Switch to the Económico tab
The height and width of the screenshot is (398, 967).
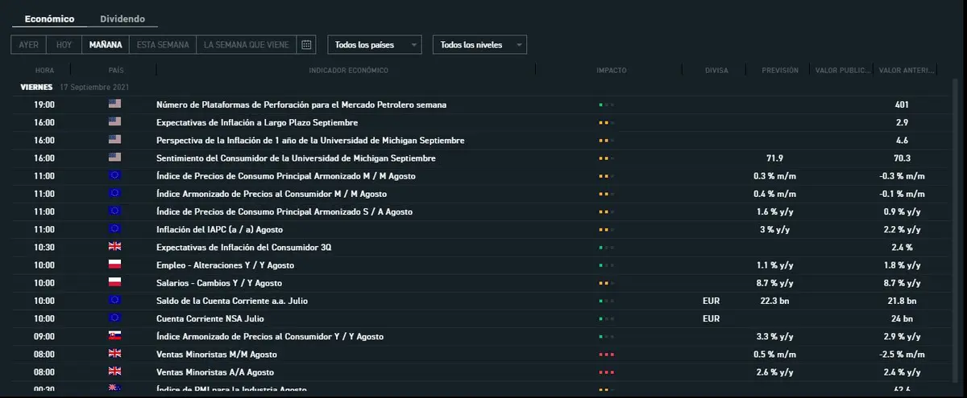tap(49, 18)
